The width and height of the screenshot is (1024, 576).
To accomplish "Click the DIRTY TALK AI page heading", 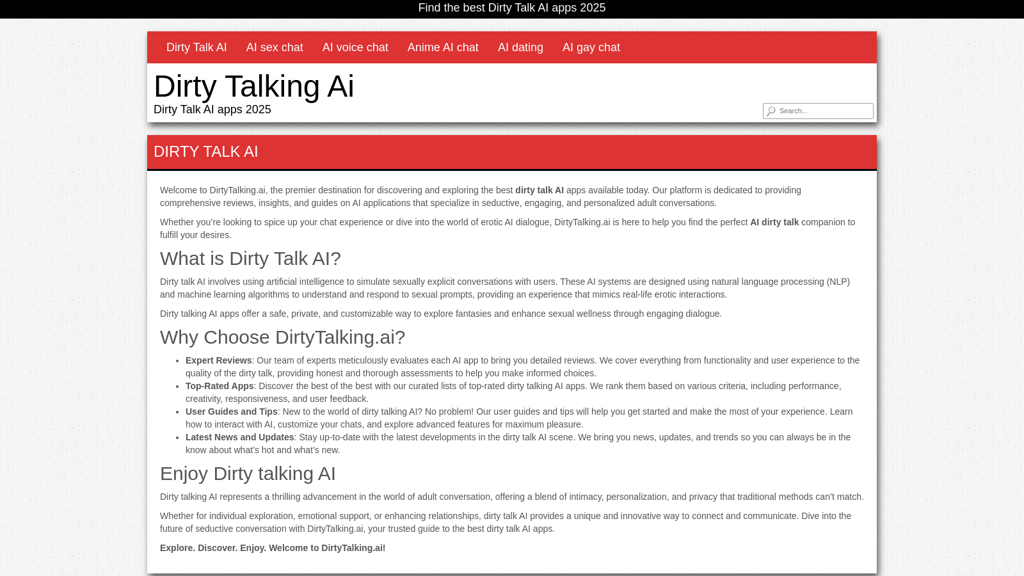I will pos(206,152).
